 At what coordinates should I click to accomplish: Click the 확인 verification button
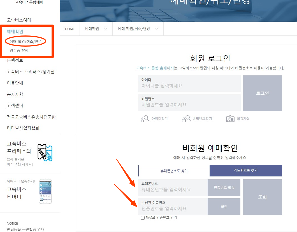(x=224, y=207)
